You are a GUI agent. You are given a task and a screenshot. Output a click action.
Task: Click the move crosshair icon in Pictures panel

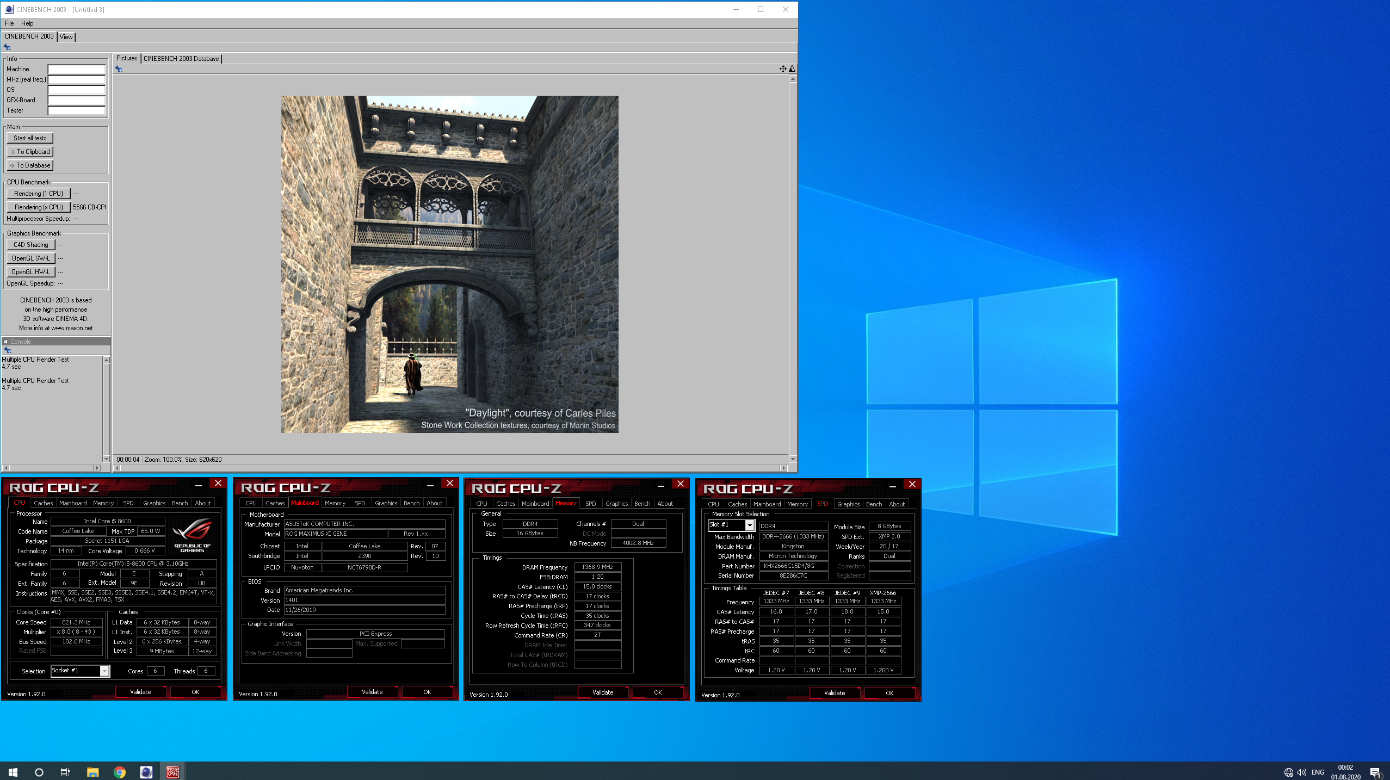782,69
